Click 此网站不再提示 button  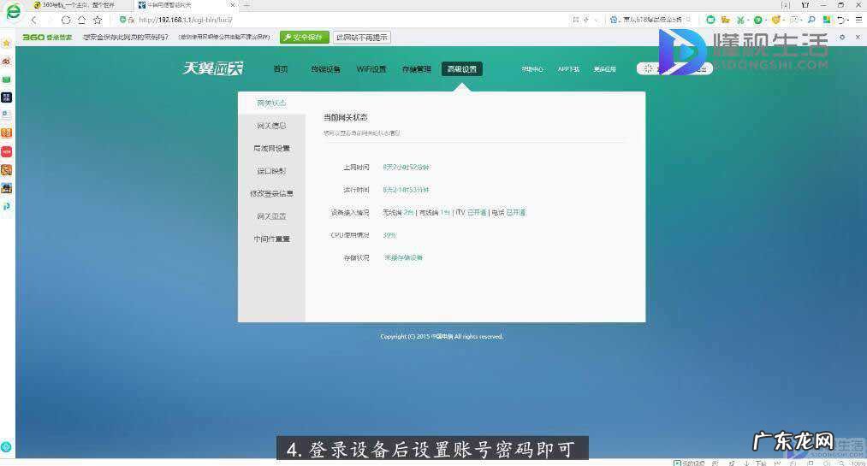pos(362,37)
